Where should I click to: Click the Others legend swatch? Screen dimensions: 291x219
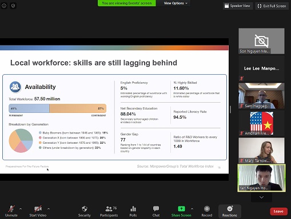40,148
